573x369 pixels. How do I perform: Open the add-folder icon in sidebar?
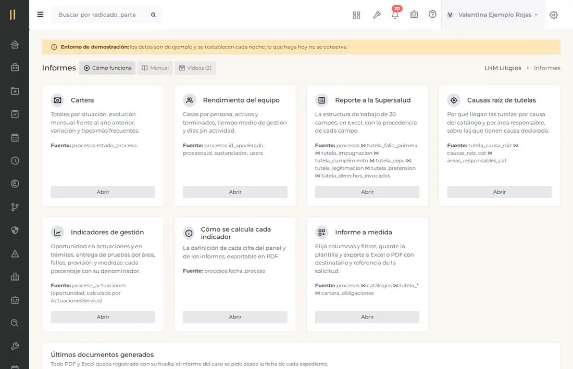15,91
